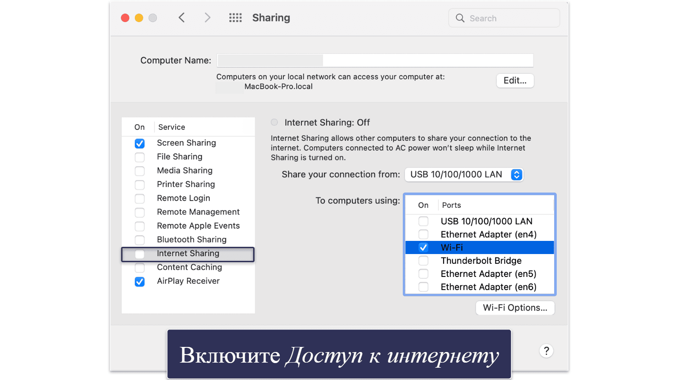Select the File Sharing service row
Screen dimensions: 678x380
188,157
